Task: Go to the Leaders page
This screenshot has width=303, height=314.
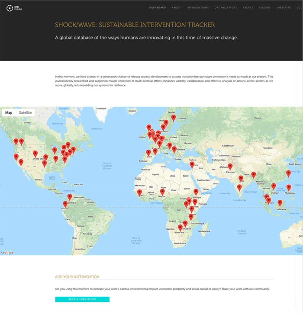Action: [x=265, y=8]
